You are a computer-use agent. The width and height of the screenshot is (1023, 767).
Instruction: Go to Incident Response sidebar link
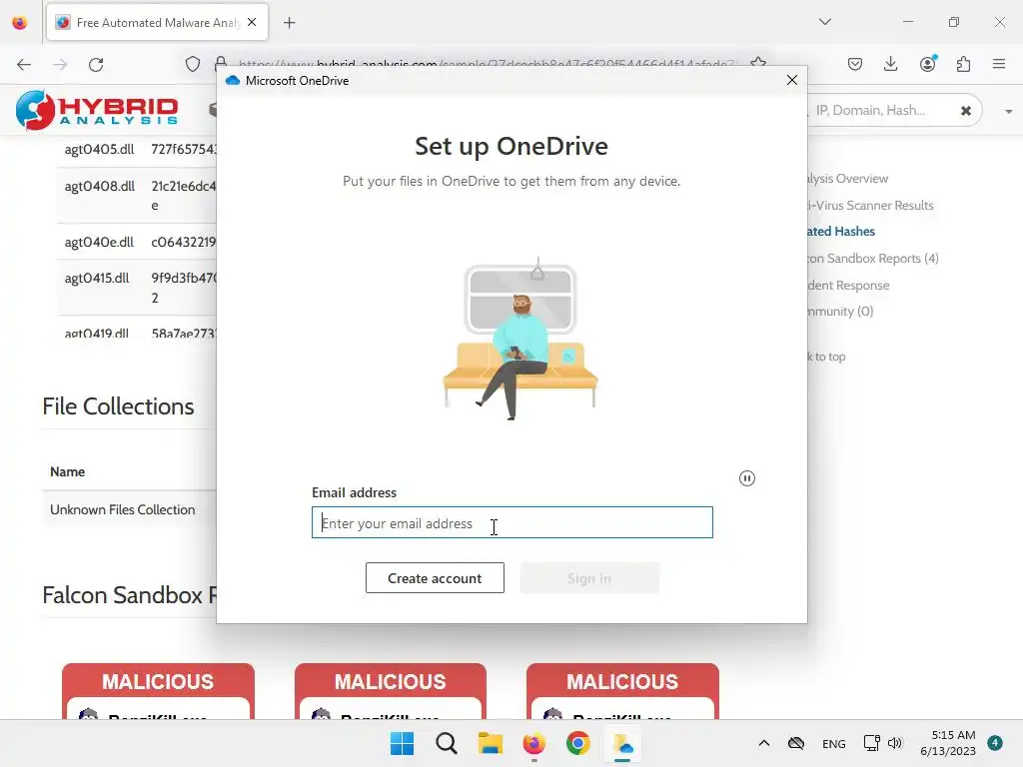click(849, 285)
